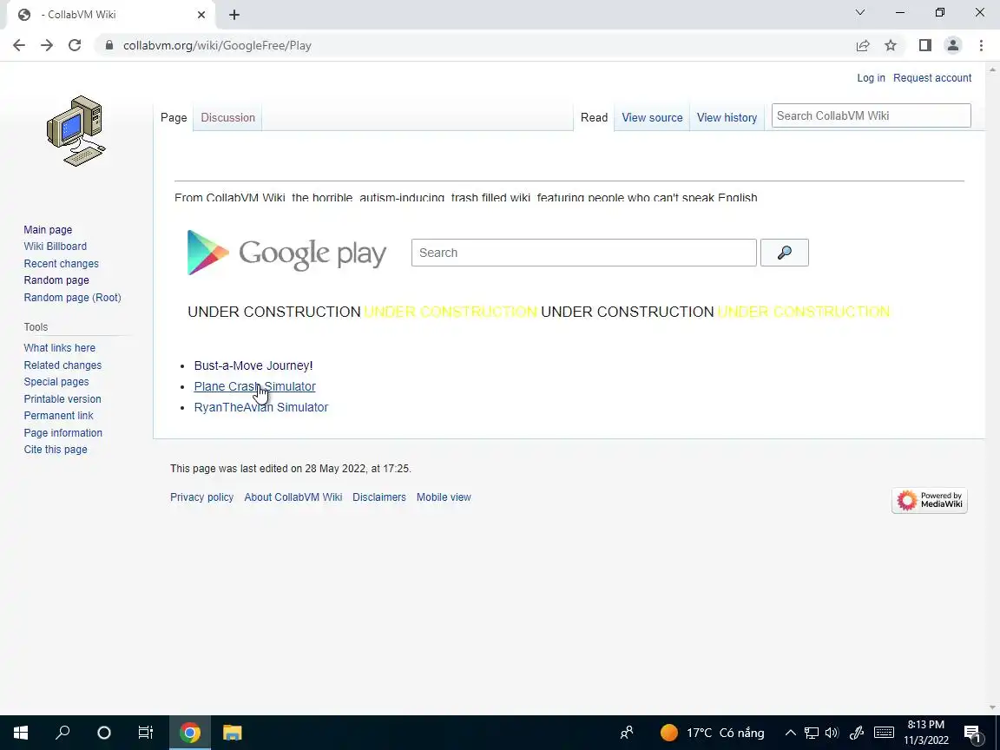
Task: Select the Read tab
Action: pyautogui.click(x=594, y=117)
